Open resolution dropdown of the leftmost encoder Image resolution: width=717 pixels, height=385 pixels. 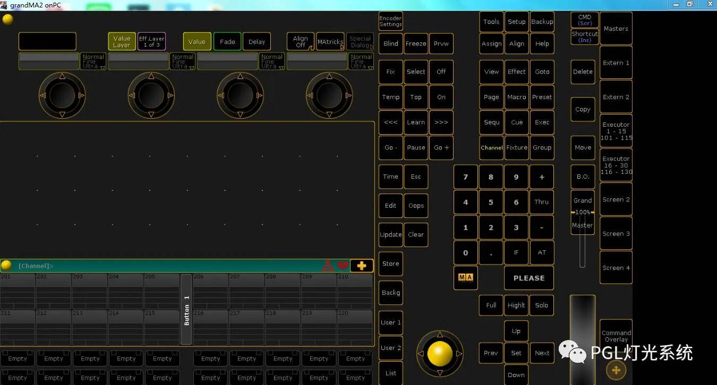93,62
